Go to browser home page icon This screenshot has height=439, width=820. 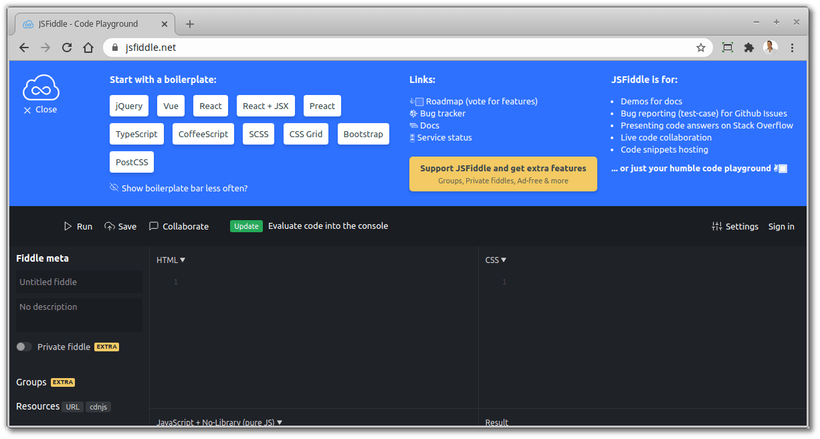pyautogui.click(x=88, y=48)
